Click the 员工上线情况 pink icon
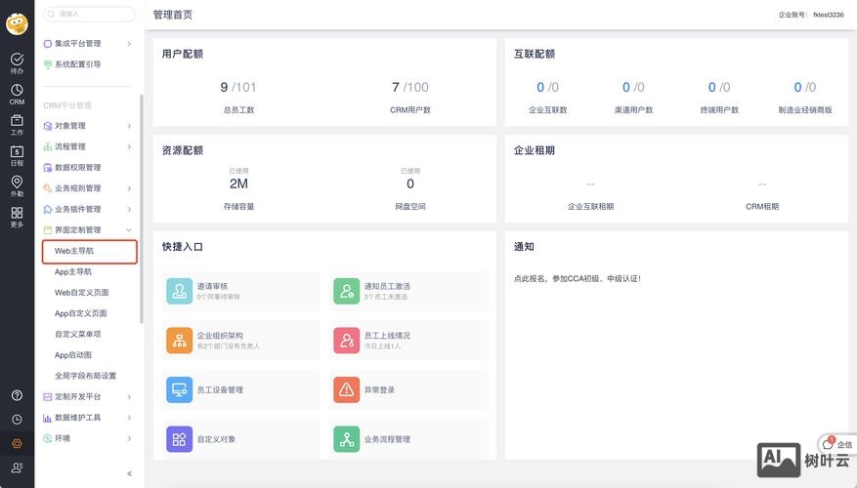The width and height of the screenshot is (857, 488). coord(347,340)
